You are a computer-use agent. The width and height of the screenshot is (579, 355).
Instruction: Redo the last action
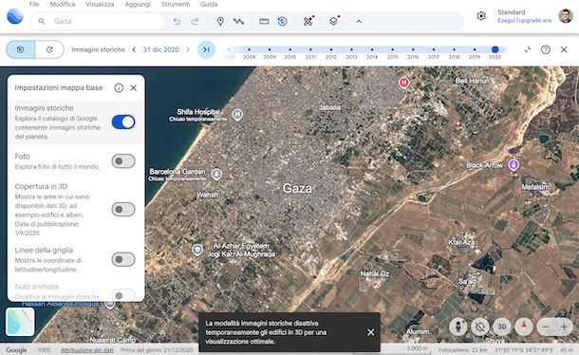point(195,22)
